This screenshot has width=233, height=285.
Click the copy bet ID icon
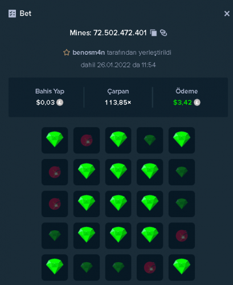[x=153, y=33]
